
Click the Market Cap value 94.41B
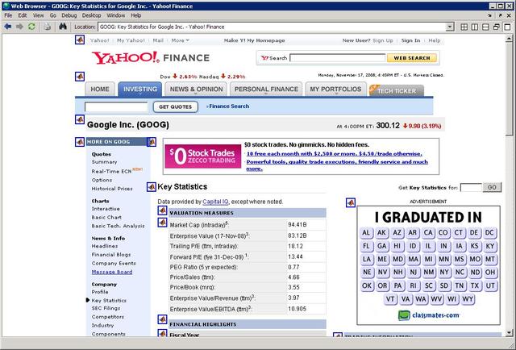coord(298,224)
